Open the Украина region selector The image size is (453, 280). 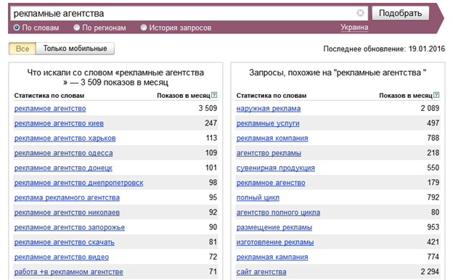354,28
